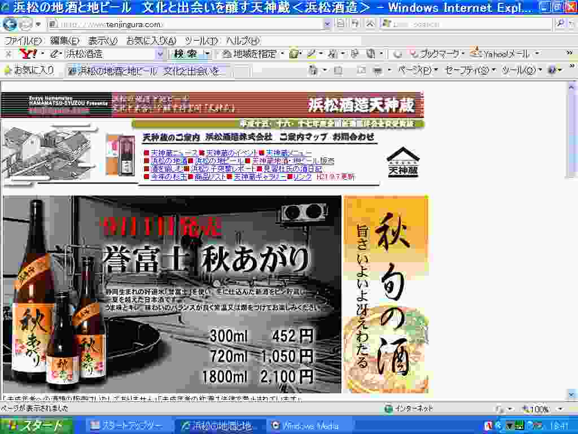The image size is (578, 434).
Task: Click the Yahoo! Y! logo icon
Action: (x=28, y=54)
